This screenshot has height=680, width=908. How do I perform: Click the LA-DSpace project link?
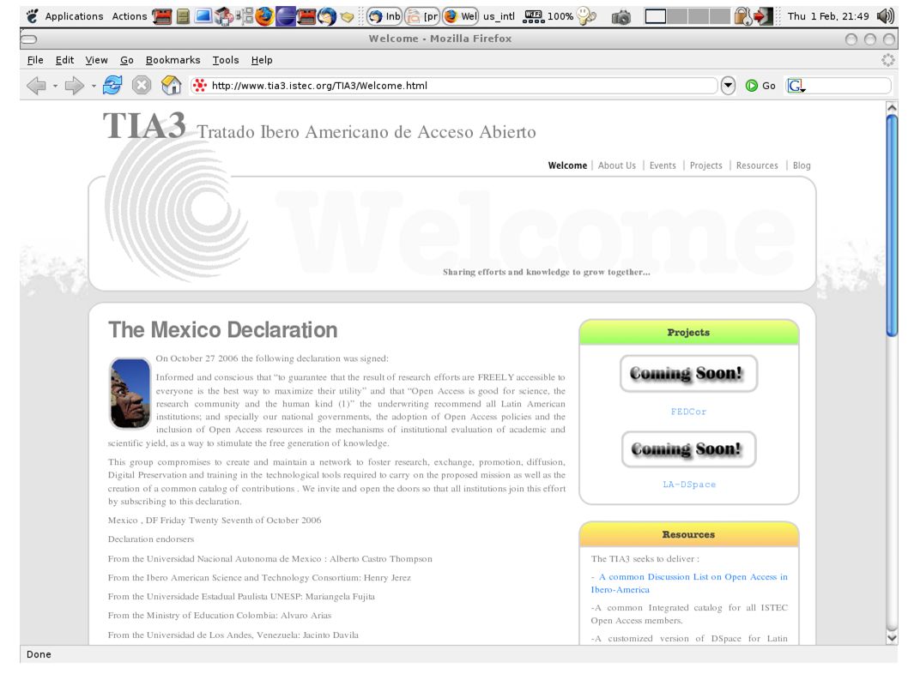689,484
